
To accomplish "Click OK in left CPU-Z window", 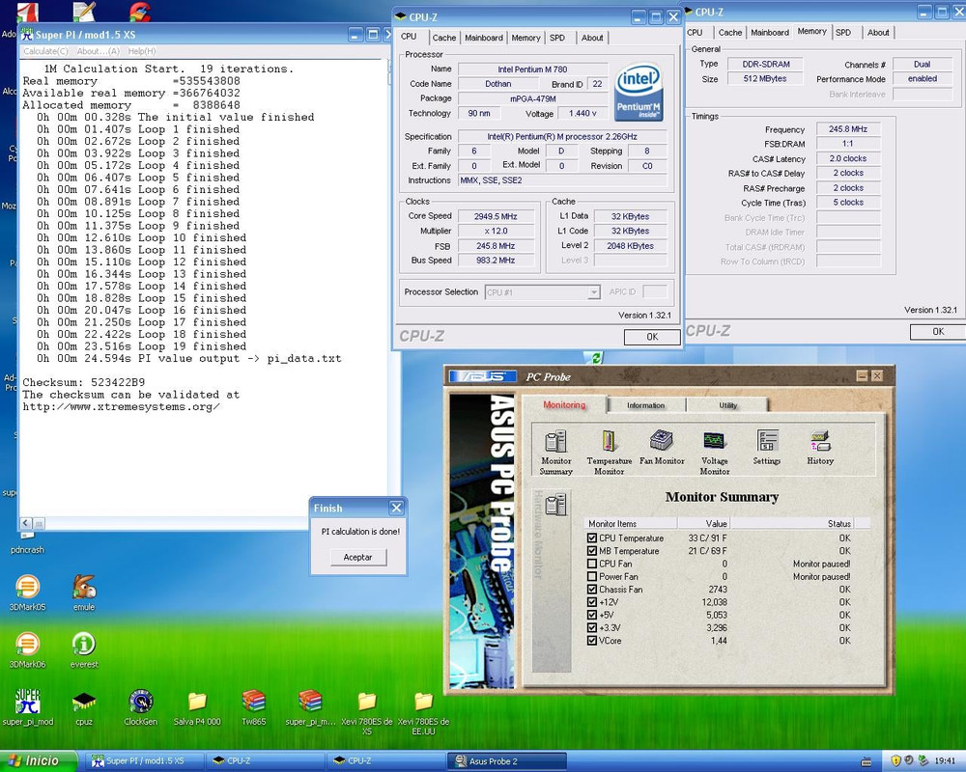I will click(652, 337).
